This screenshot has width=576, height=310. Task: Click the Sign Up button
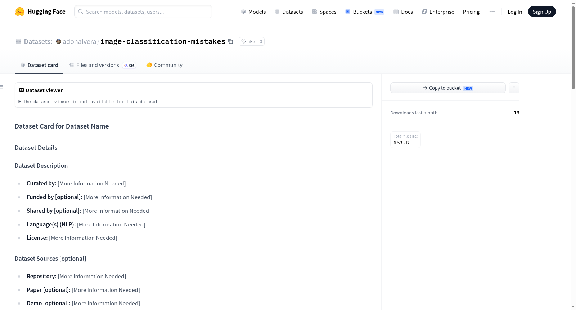[x=542, y=12]
